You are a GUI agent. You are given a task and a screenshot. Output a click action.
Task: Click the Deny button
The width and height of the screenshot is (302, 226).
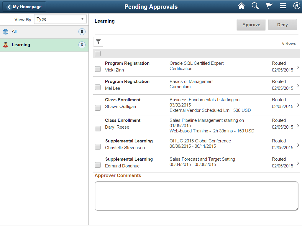coord(283,25)
